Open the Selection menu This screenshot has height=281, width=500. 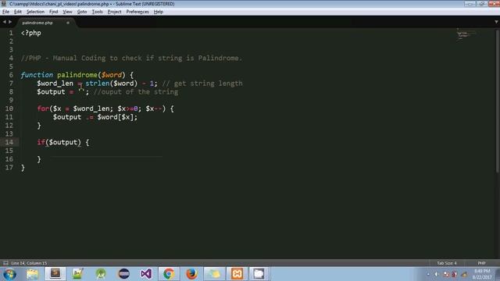(x=35, y=12)
